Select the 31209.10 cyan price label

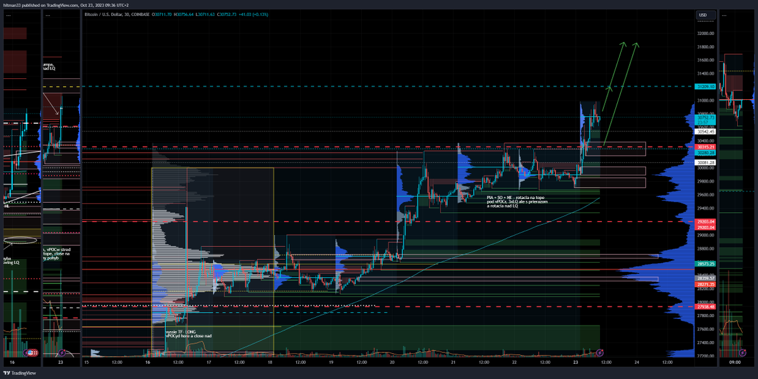[705, 87]
